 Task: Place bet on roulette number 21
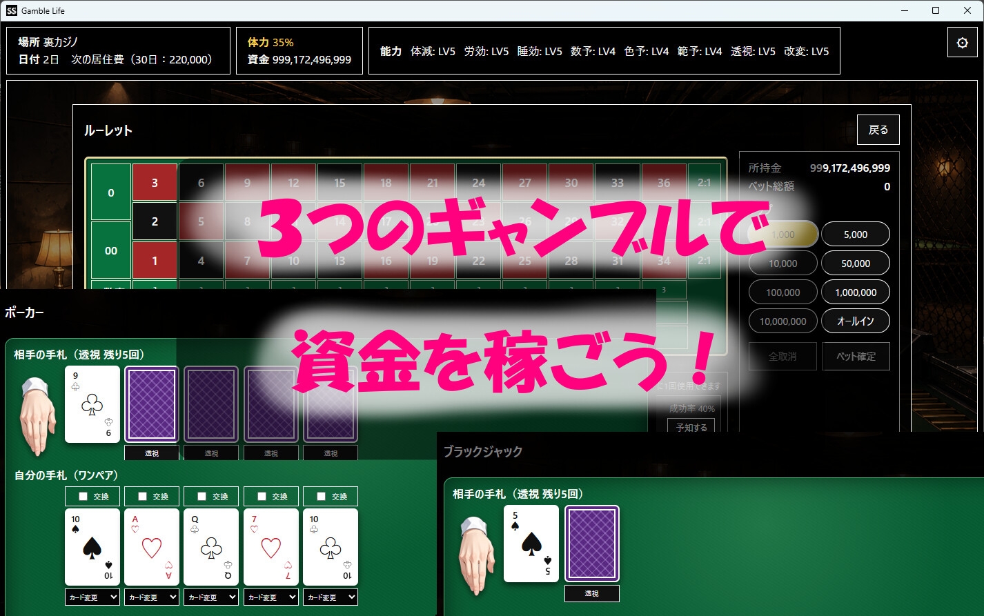coord(432,183)
